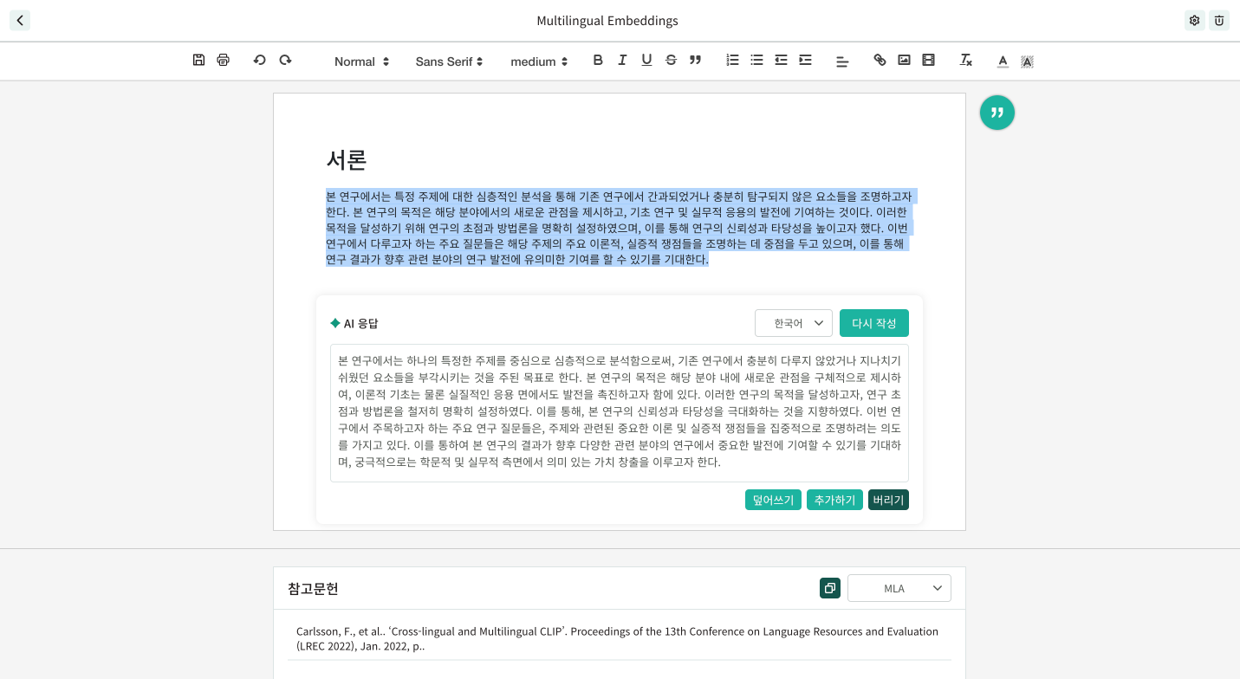The height and width of the screenshot is (679, 1240).
Task: Decrease paragraph indent
Action: (781, 60)
